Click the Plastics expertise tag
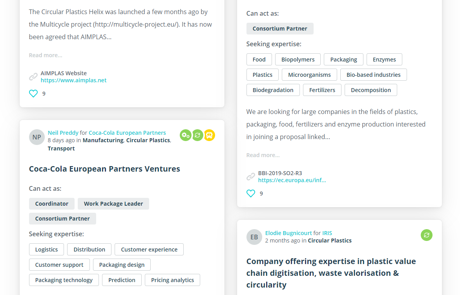460x295 pixels. pos(263,75)
